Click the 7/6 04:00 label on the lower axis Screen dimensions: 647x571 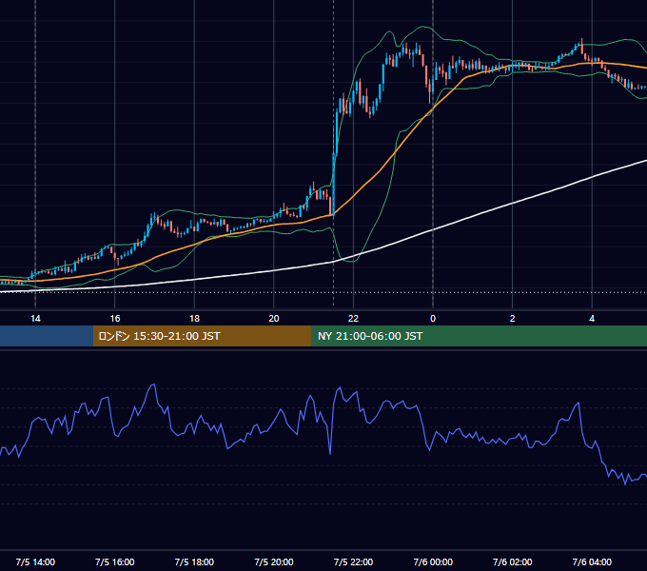pyautogui.click(x=592, y=561)
